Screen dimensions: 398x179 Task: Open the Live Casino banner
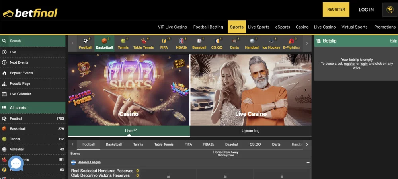(x=251, y=90)
